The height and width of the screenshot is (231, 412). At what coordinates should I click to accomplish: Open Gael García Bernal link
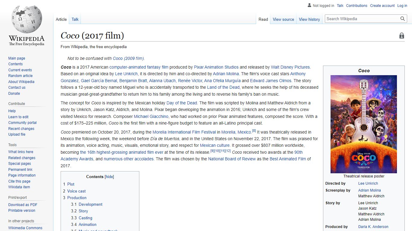[99, 81]
